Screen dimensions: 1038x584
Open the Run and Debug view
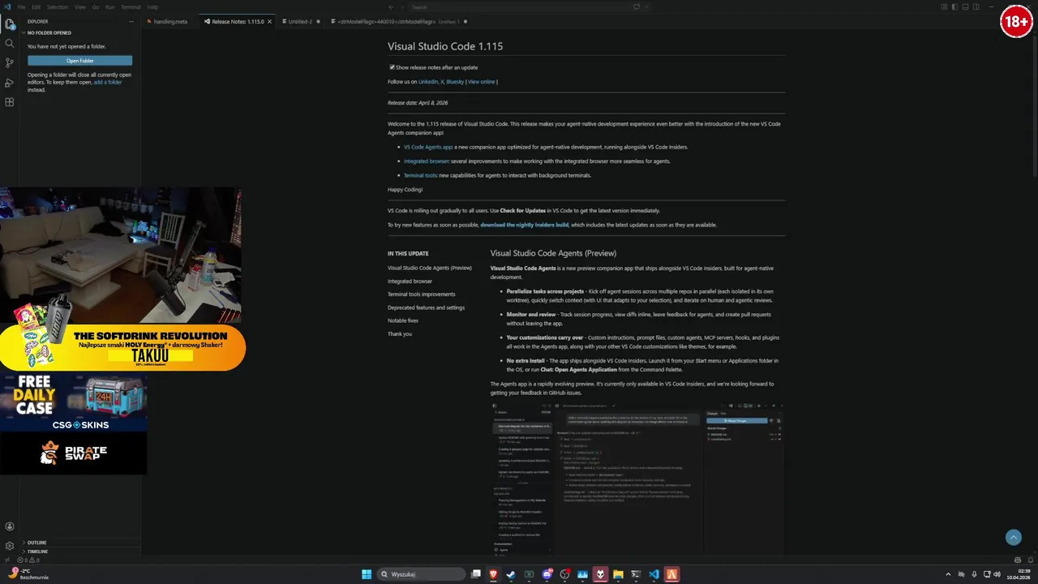click(10, 83)
